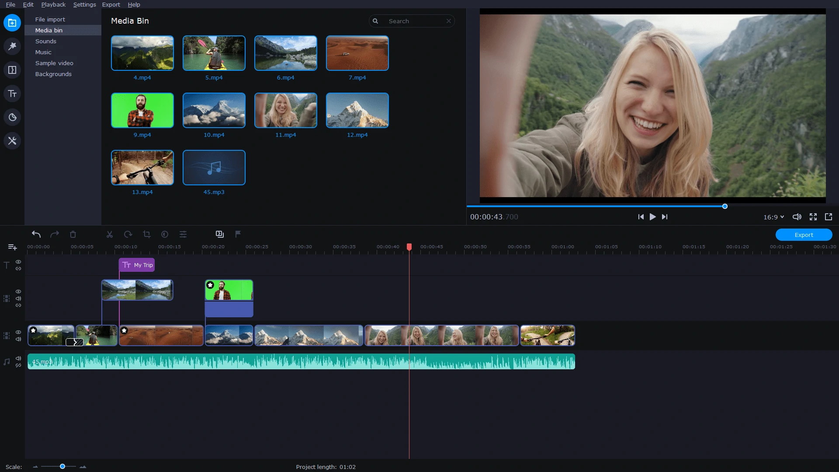Select the crop tool icon in toolbar
The width and height of the screenshot is (839, 472).
point(147,234)
